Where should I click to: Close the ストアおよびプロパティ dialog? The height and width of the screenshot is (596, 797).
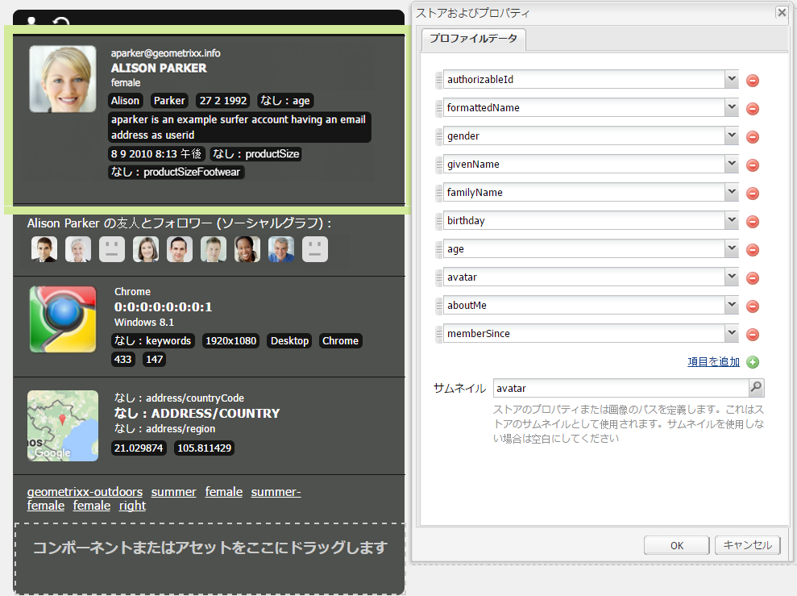782,12
